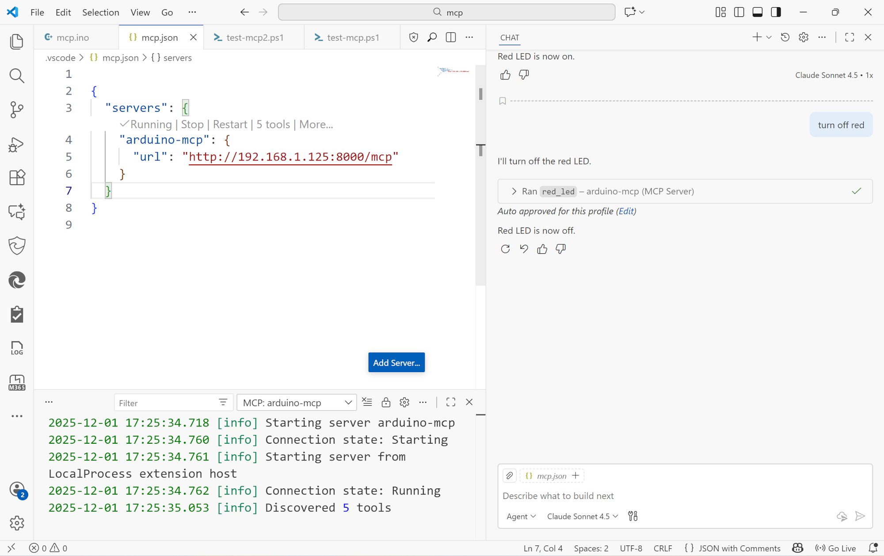Expand the Ran red_led tool call
The height and width of the screenshot is (556, 884).
pyautogui.click(x=514, y=191)
